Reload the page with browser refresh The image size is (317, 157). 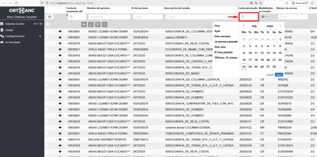click(16, 3)
